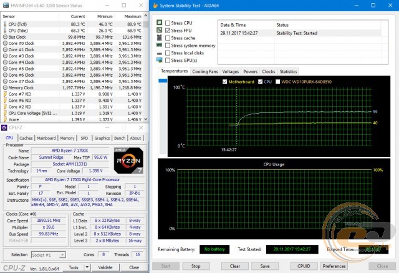
Task: Click the CPU stress icon in AIDA64
Action: point(160,22)
